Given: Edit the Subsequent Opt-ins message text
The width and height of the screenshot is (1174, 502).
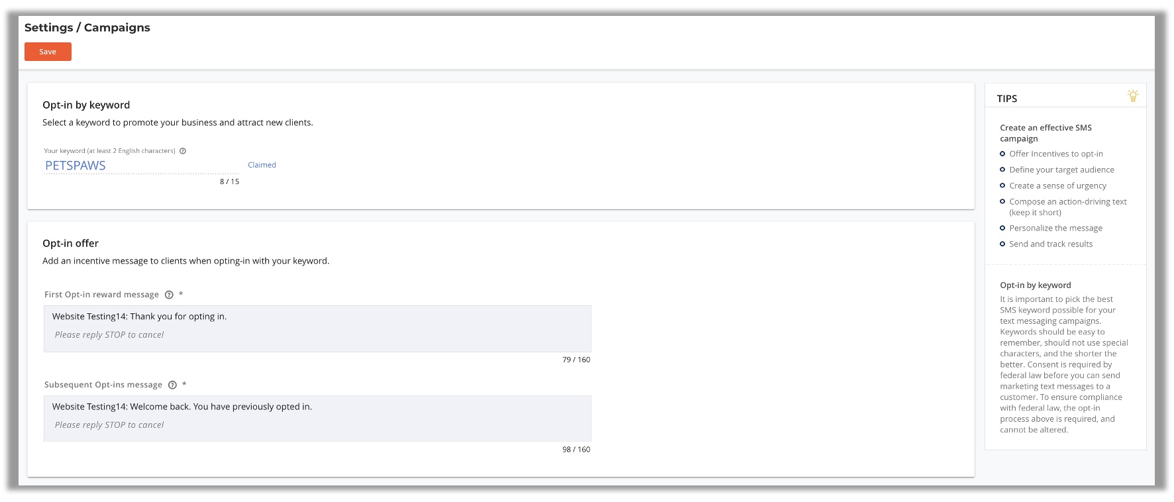Looking at the screenshot, I should coord(317,419).
